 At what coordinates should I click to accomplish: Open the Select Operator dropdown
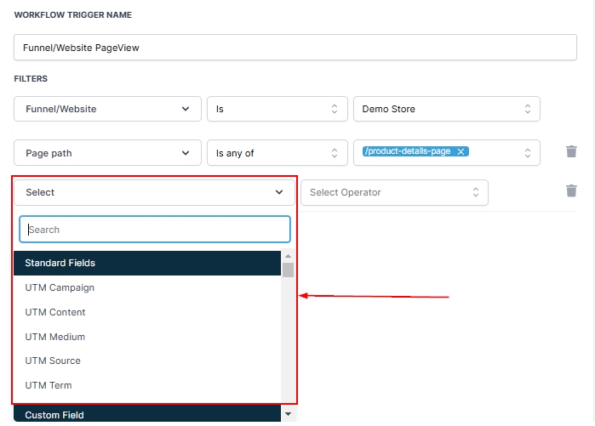coord(394,192)
